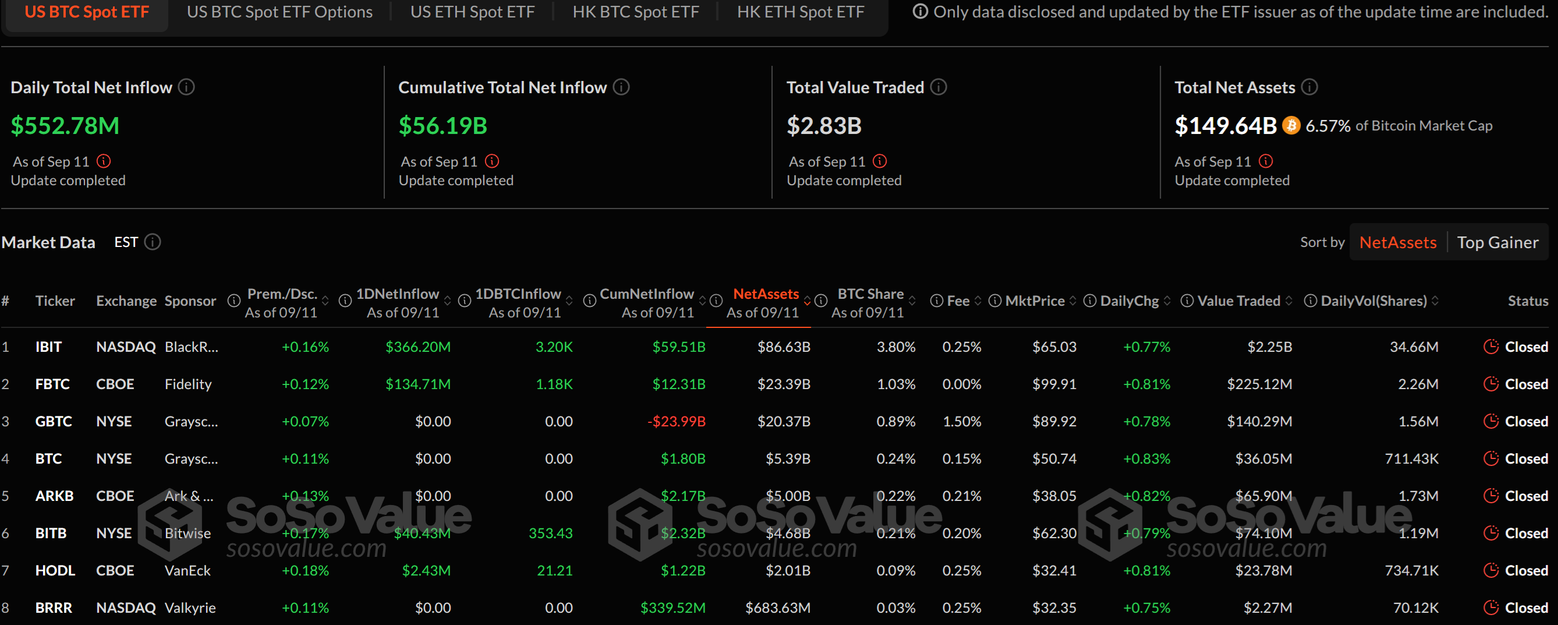Click the red alert icon under Cumulative Total Net Inflow
The height and width of the screenshot is (625, 1558).
pyautogui.click(x=492, y=161)
